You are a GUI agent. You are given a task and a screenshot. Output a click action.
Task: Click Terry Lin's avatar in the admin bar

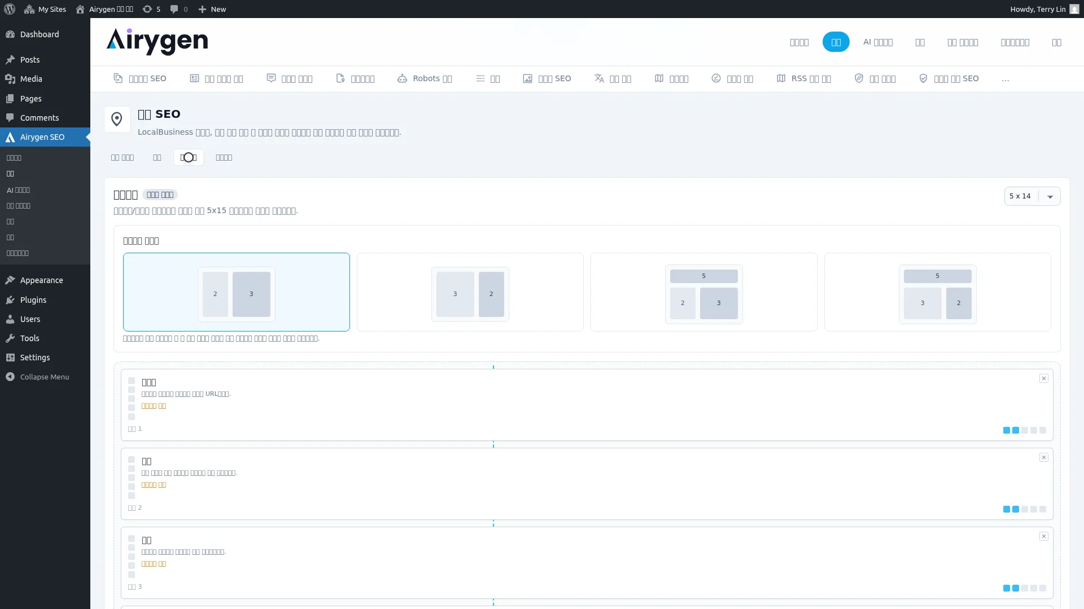tap(1074, 9)
